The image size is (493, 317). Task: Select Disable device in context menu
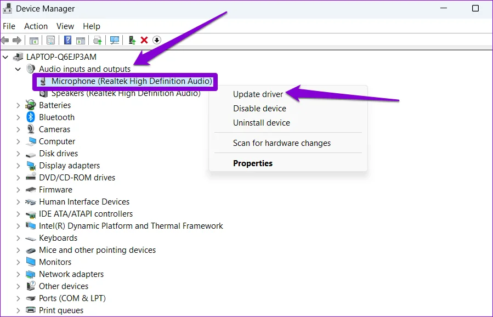pos(259,109)
